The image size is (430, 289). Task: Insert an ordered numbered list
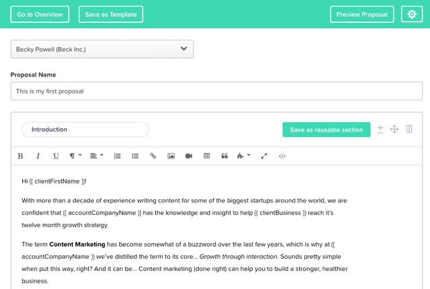coord(117,156)
